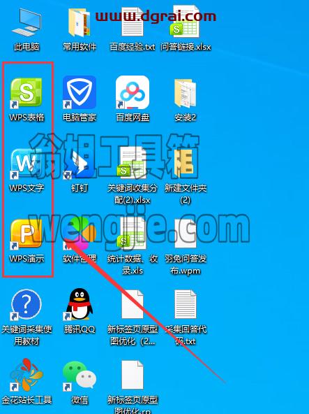Click the 此电脑 label text
Image resolution: width=309 pixels, height=414 pixels.
coord(27,47)
